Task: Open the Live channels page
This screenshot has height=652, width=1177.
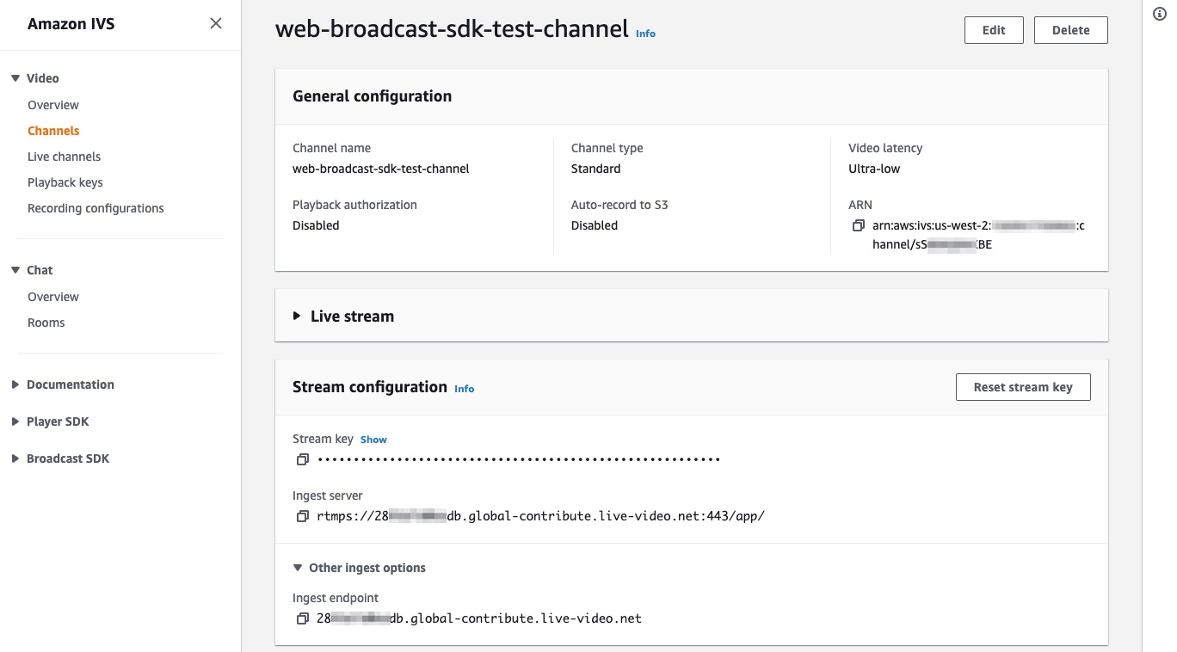Action: point(64,157)
